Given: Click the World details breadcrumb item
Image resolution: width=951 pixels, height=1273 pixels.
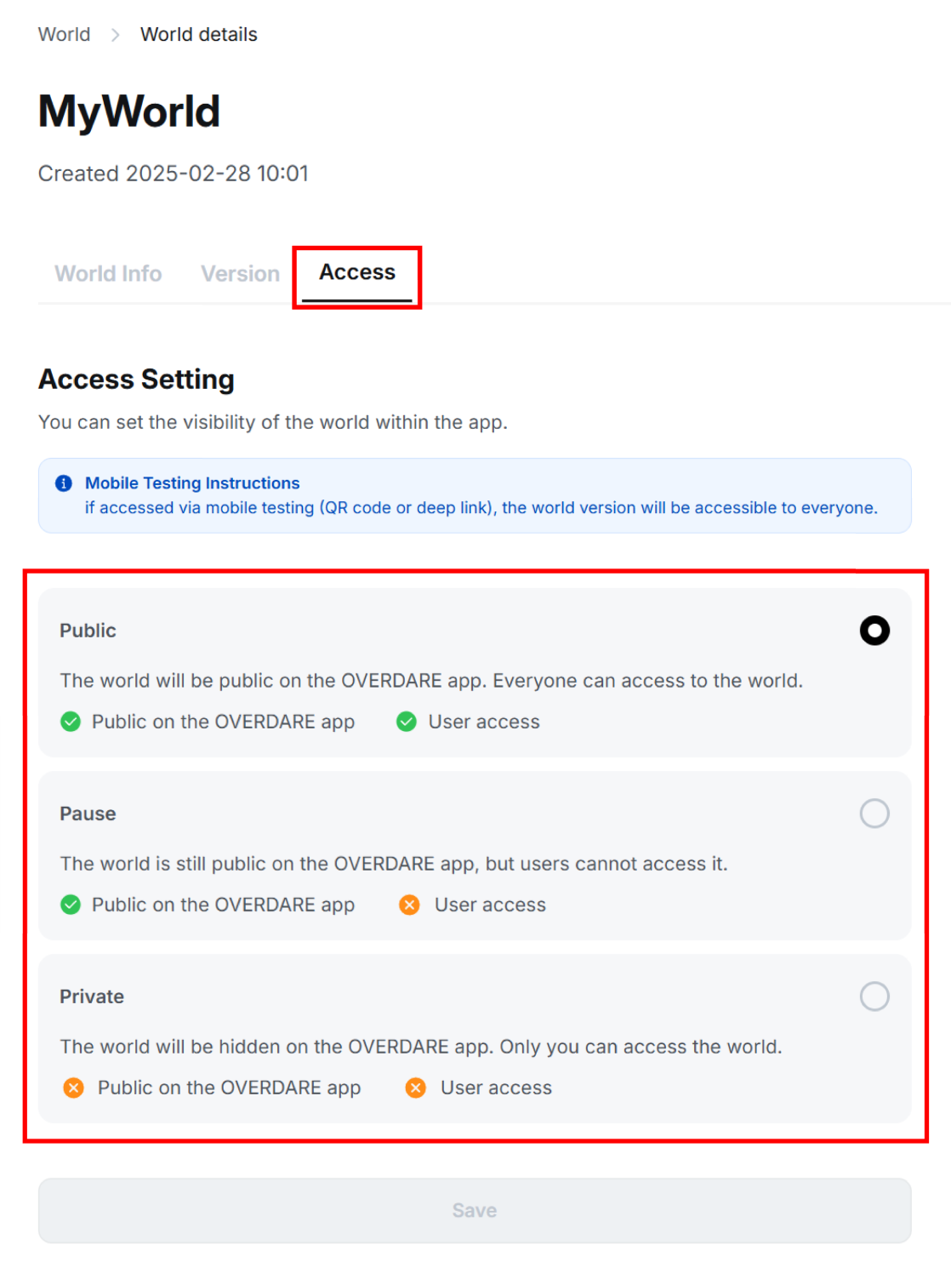Looking at the screenshot, I should coord(198,35).
